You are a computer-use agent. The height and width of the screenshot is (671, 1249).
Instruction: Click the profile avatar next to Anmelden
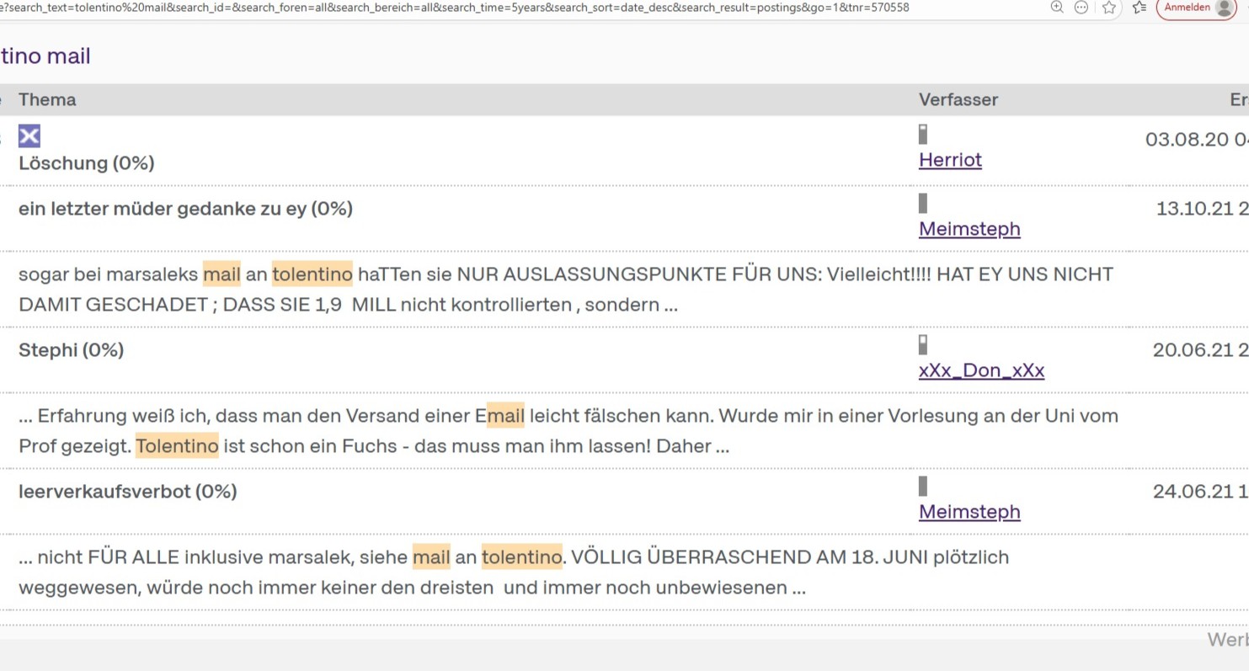(x=1224, y=8)
